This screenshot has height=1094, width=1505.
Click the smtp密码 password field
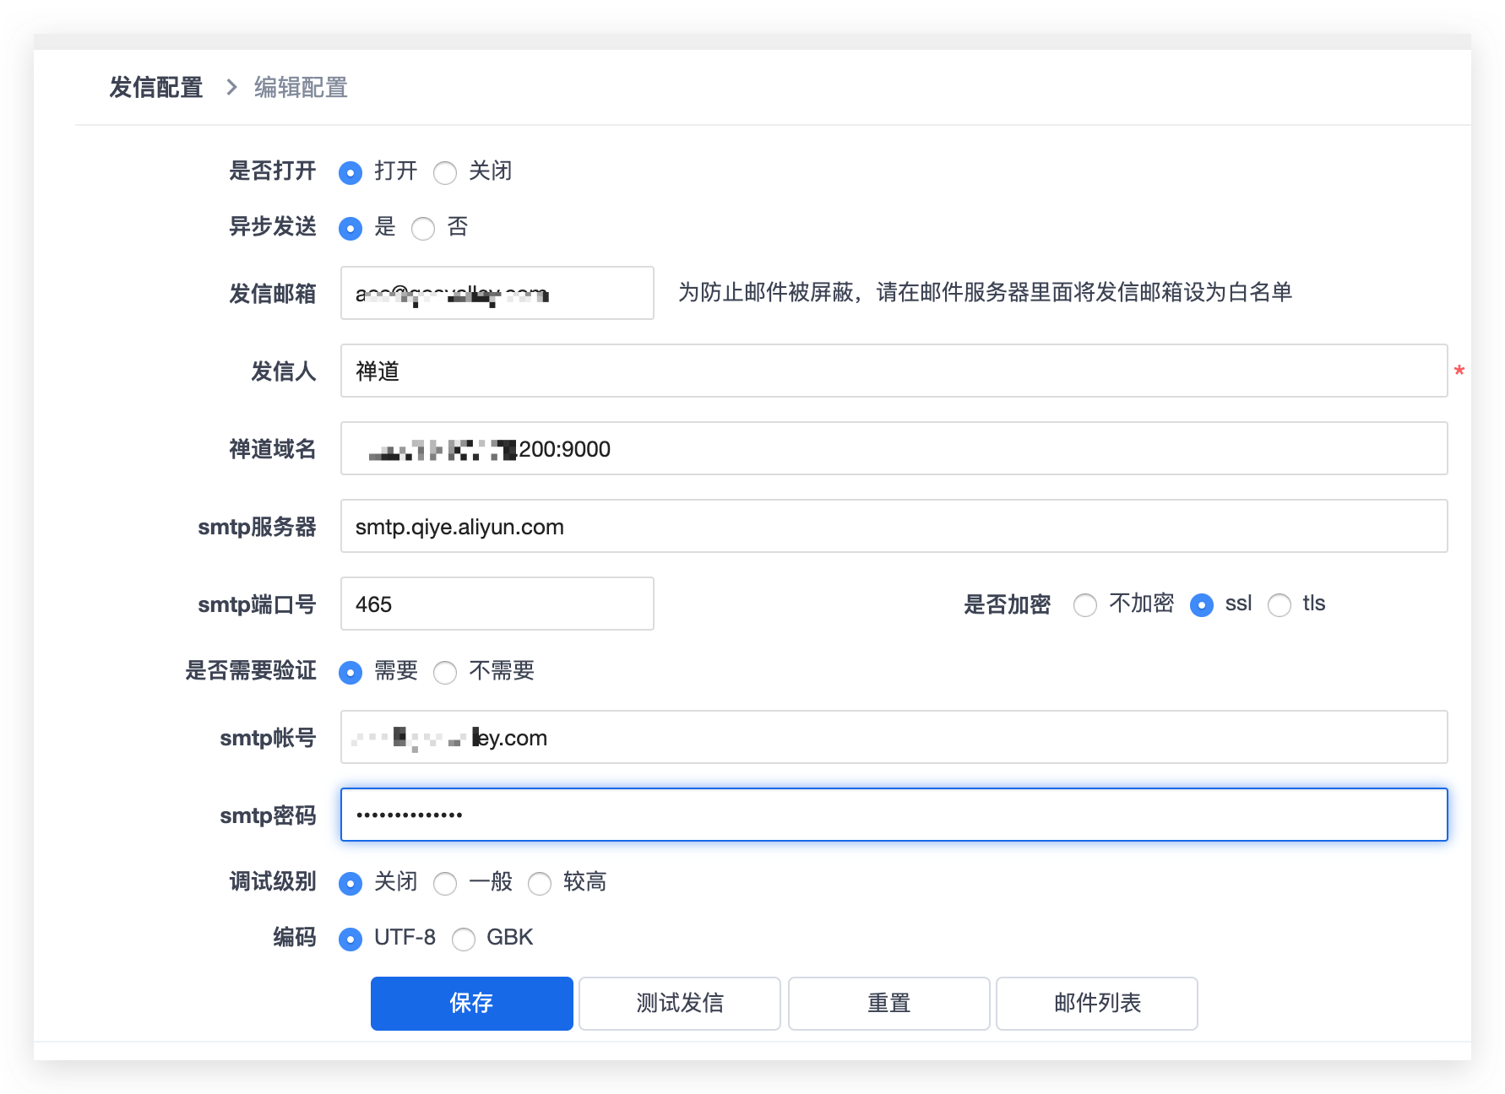894,815
